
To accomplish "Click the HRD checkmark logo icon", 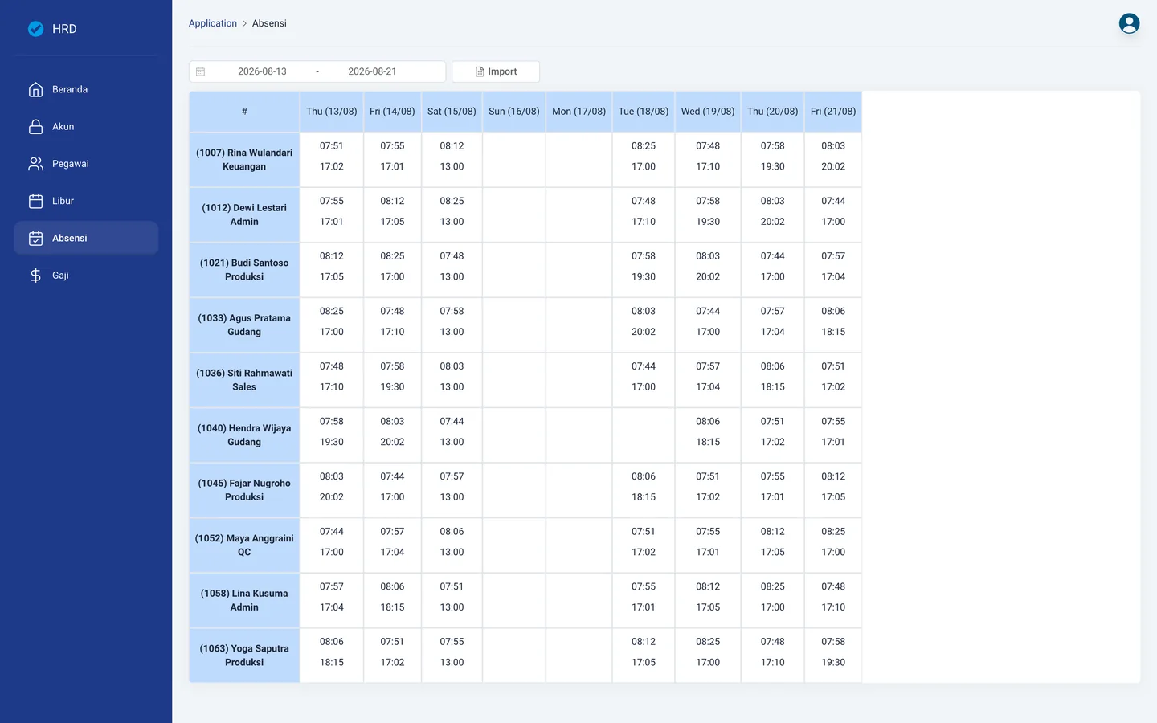I will (x=36, y=29).
